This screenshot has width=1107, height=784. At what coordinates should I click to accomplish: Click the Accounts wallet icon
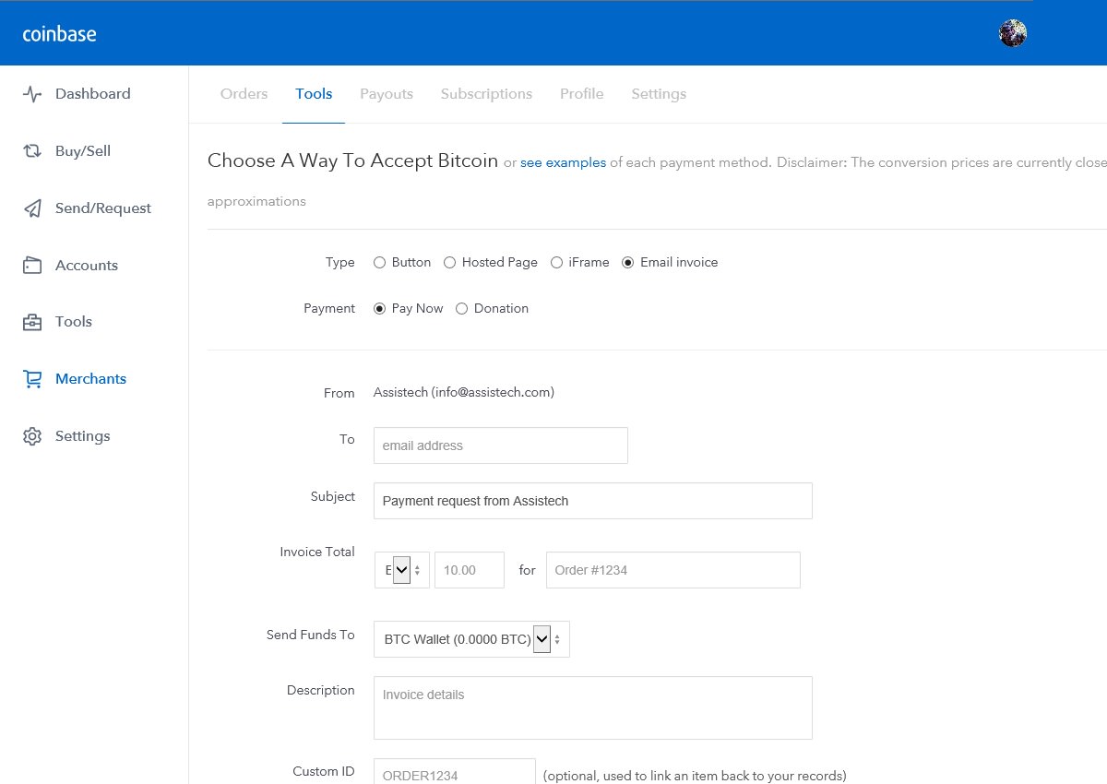pos(32,266)
